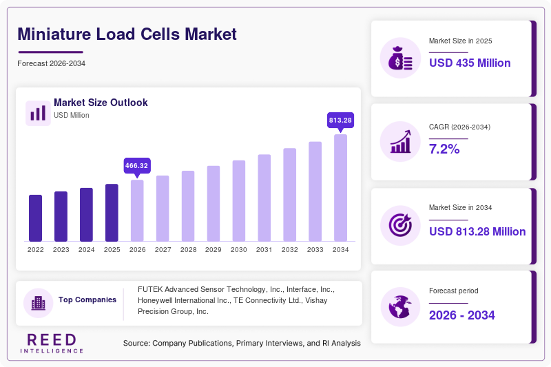Select the 2030 bar in the chart

239,201
